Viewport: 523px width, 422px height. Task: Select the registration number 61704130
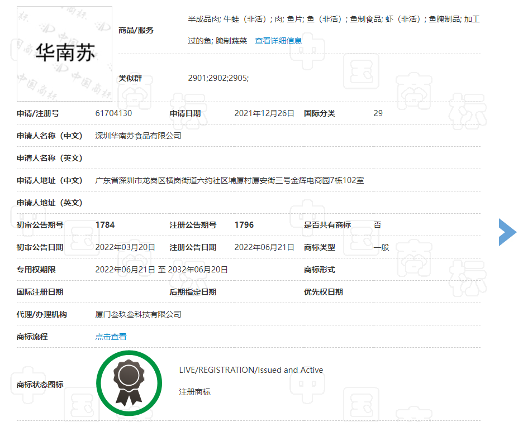pos(113,113)
